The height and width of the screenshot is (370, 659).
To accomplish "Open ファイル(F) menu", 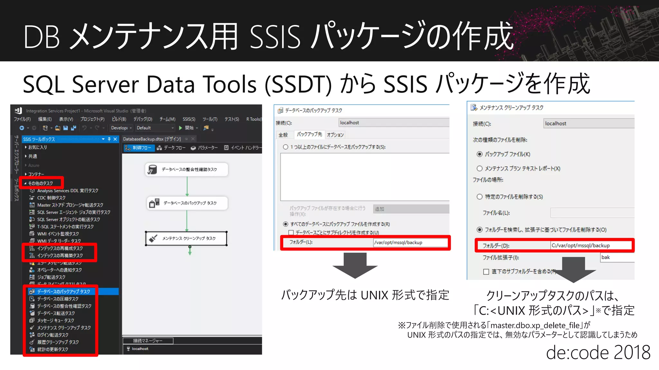I will pos(22,119).
